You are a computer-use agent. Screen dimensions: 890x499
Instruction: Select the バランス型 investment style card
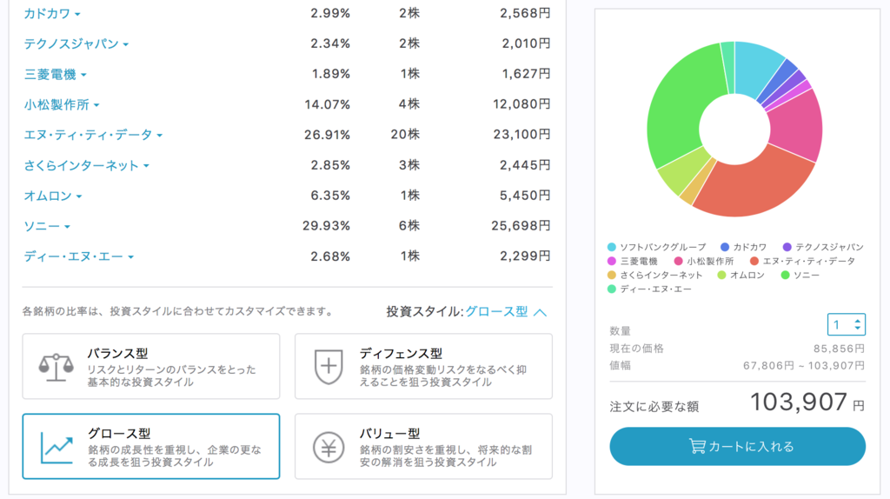[151, 366]
